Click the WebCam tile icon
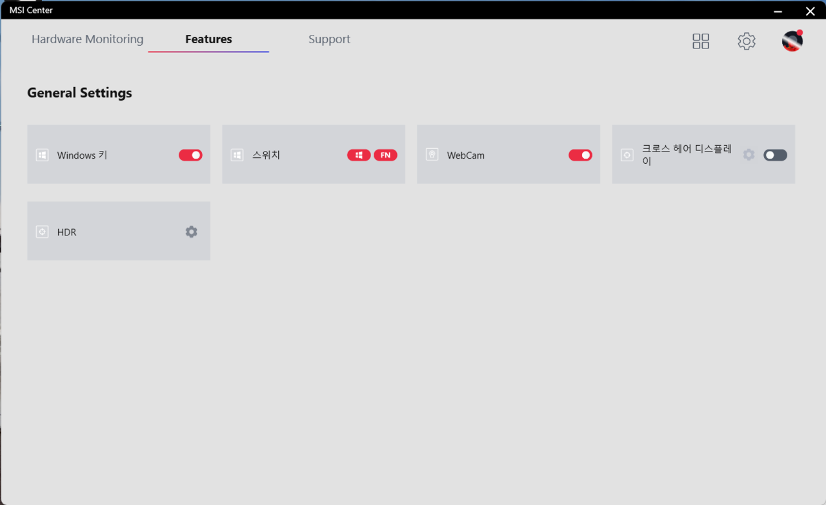 point(432,155)
